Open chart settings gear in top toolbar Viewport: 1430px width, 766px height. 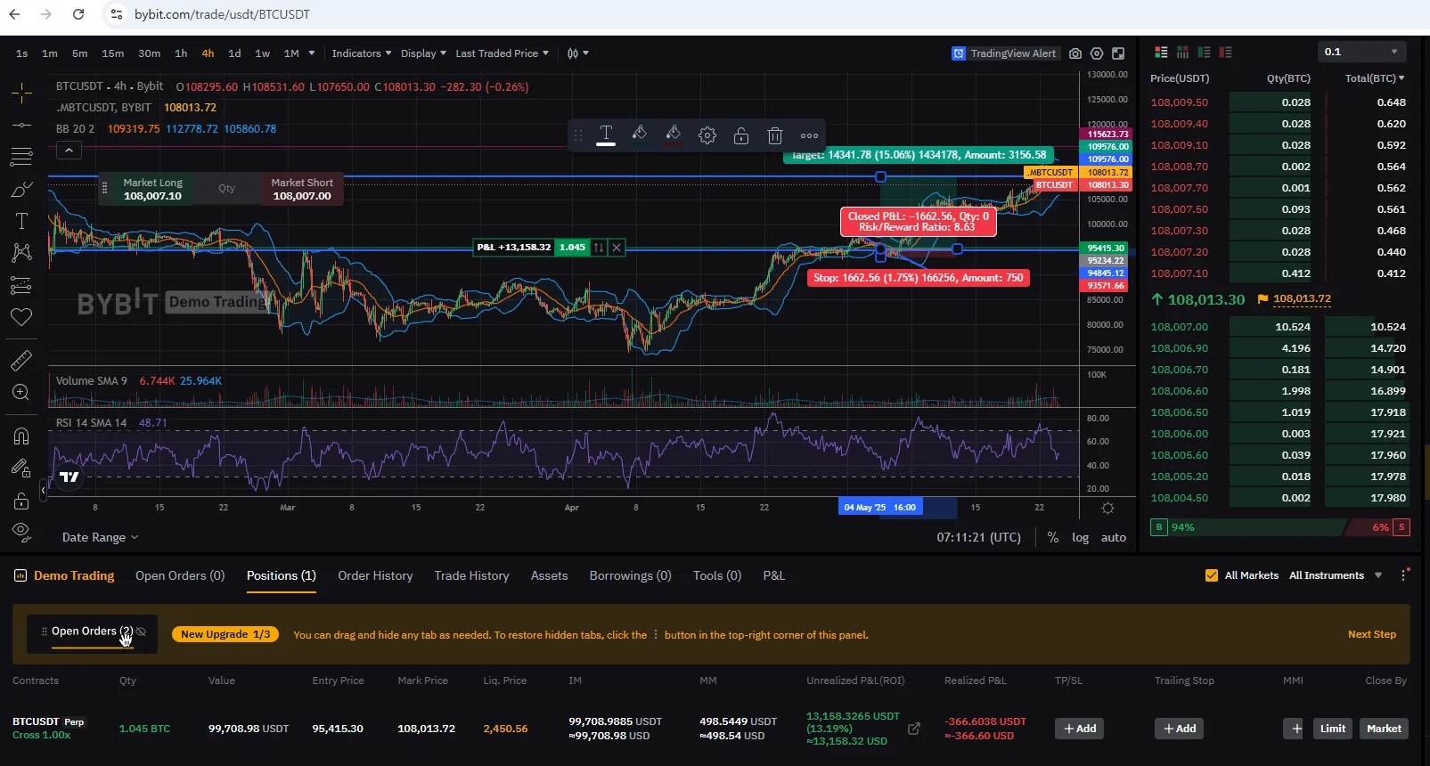point(1097,53)
